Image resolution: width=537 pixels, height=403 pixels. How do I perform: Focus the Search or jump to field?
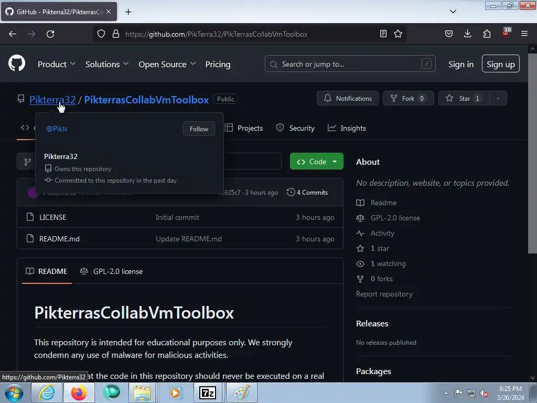pyautogui.click(x=350, y=63)
